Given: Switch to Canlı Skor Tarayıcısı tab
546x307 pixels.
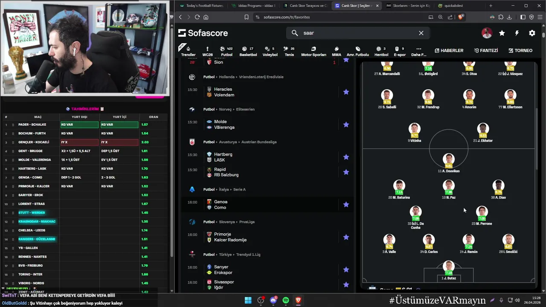Looking at the screenshot, I should (305, 6).
